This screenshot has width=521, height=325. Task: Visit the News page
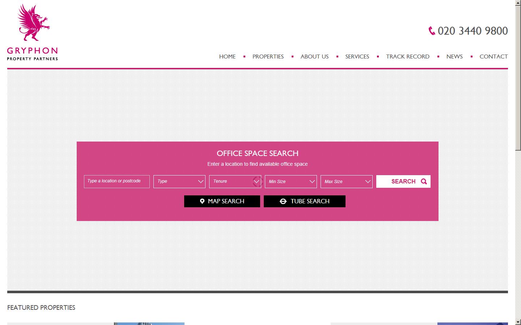(454, 57)
